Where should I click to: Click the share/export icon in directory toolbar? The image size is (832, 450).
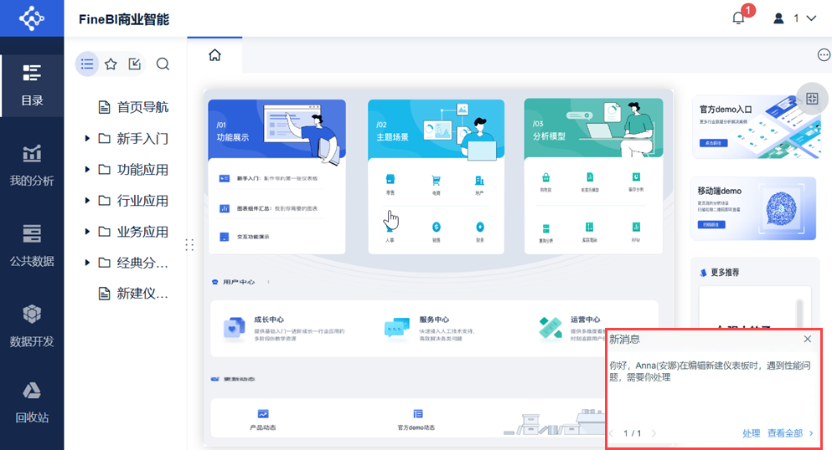point(135,64)
